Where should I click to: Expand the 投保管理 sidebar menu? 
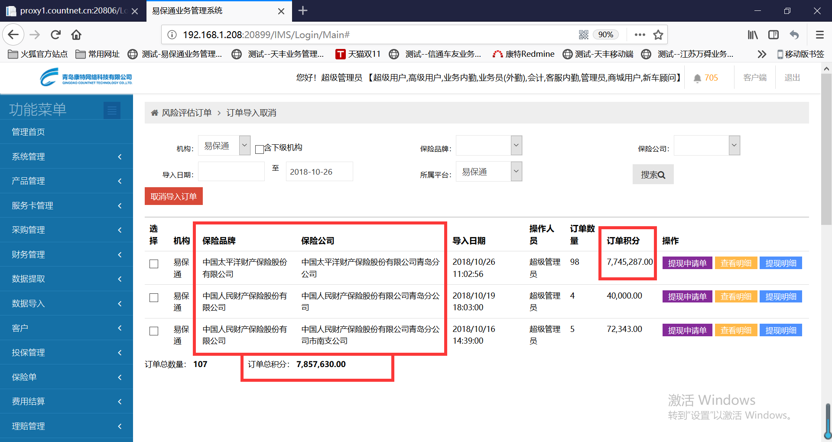(66, 352)
